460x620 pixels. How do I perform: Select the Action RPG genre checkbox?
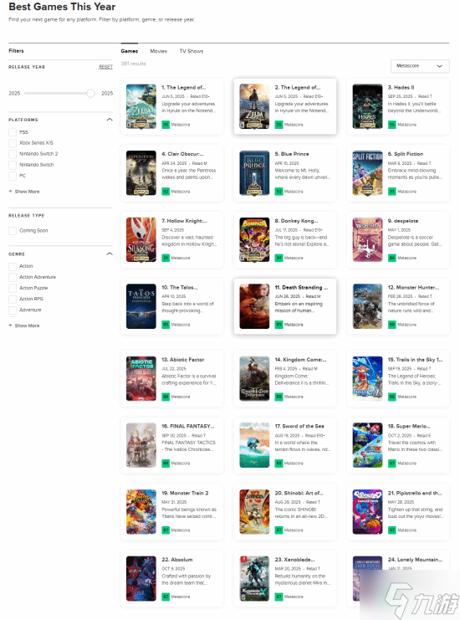click(x=13, y=299)
